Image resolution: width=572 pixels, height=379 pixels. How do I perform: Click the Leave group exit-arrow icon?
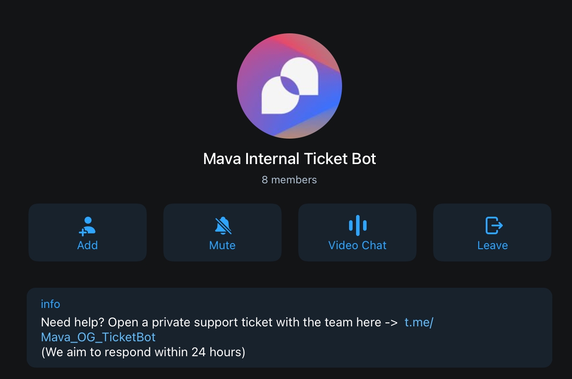coord(493,225)
